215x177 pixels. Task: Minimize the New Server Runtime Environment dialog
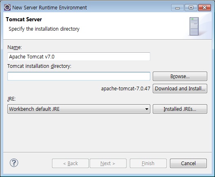177,8
